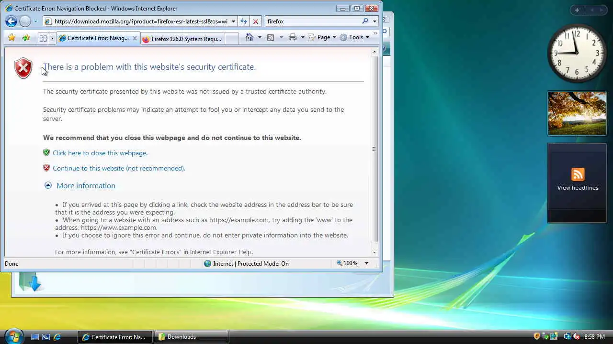The image size is (613, 344).
Task: Click the security shield tray icon
Action: pyautogui.click(x=537, y=336)
